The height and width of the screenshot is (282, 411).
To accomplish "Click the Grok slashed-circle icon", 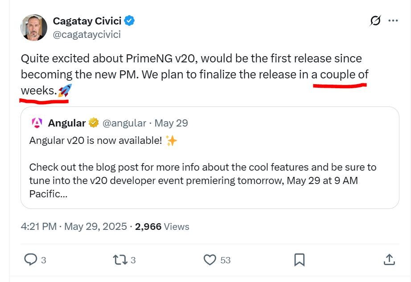I will click(x=375, y=20).
